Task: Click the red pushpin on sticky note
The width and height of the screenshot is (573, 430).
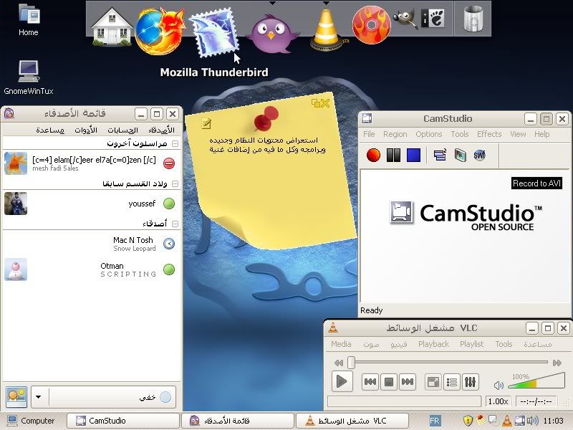Action: pos(266,118)
